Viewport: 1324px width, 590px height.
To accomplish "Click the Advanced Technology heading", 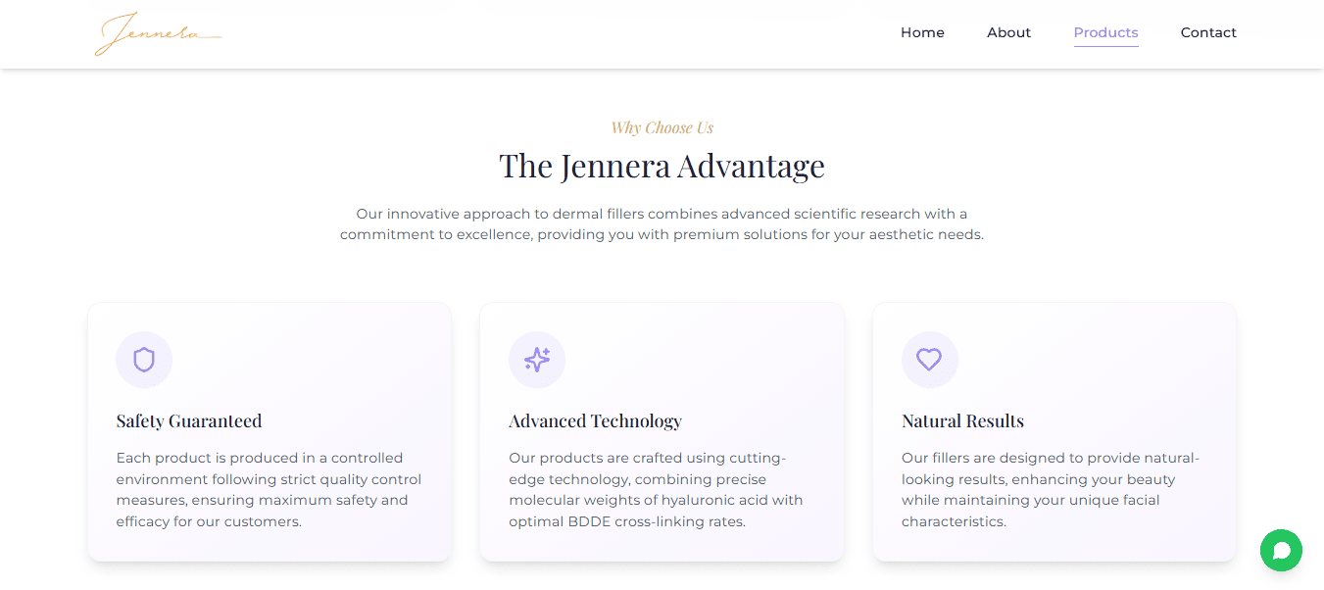I will pyautogui.click(x=595, y=421).
